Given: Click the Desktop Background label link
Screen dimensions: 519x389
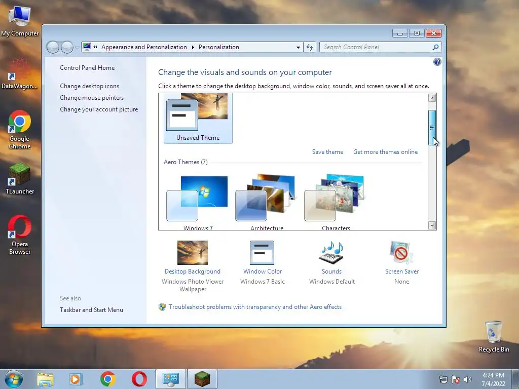Looking at the screenshot, I should point(192,271).
